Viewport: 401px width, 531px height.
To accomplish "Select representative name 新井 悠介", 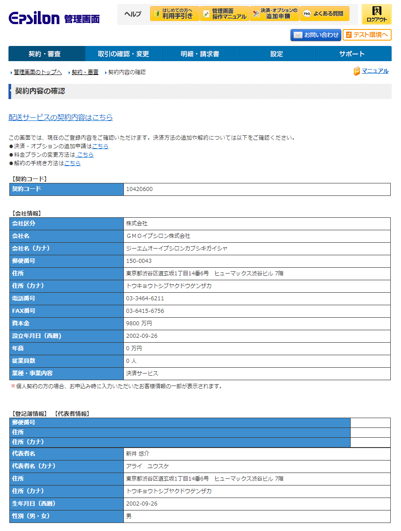I will tap(138, 453).
